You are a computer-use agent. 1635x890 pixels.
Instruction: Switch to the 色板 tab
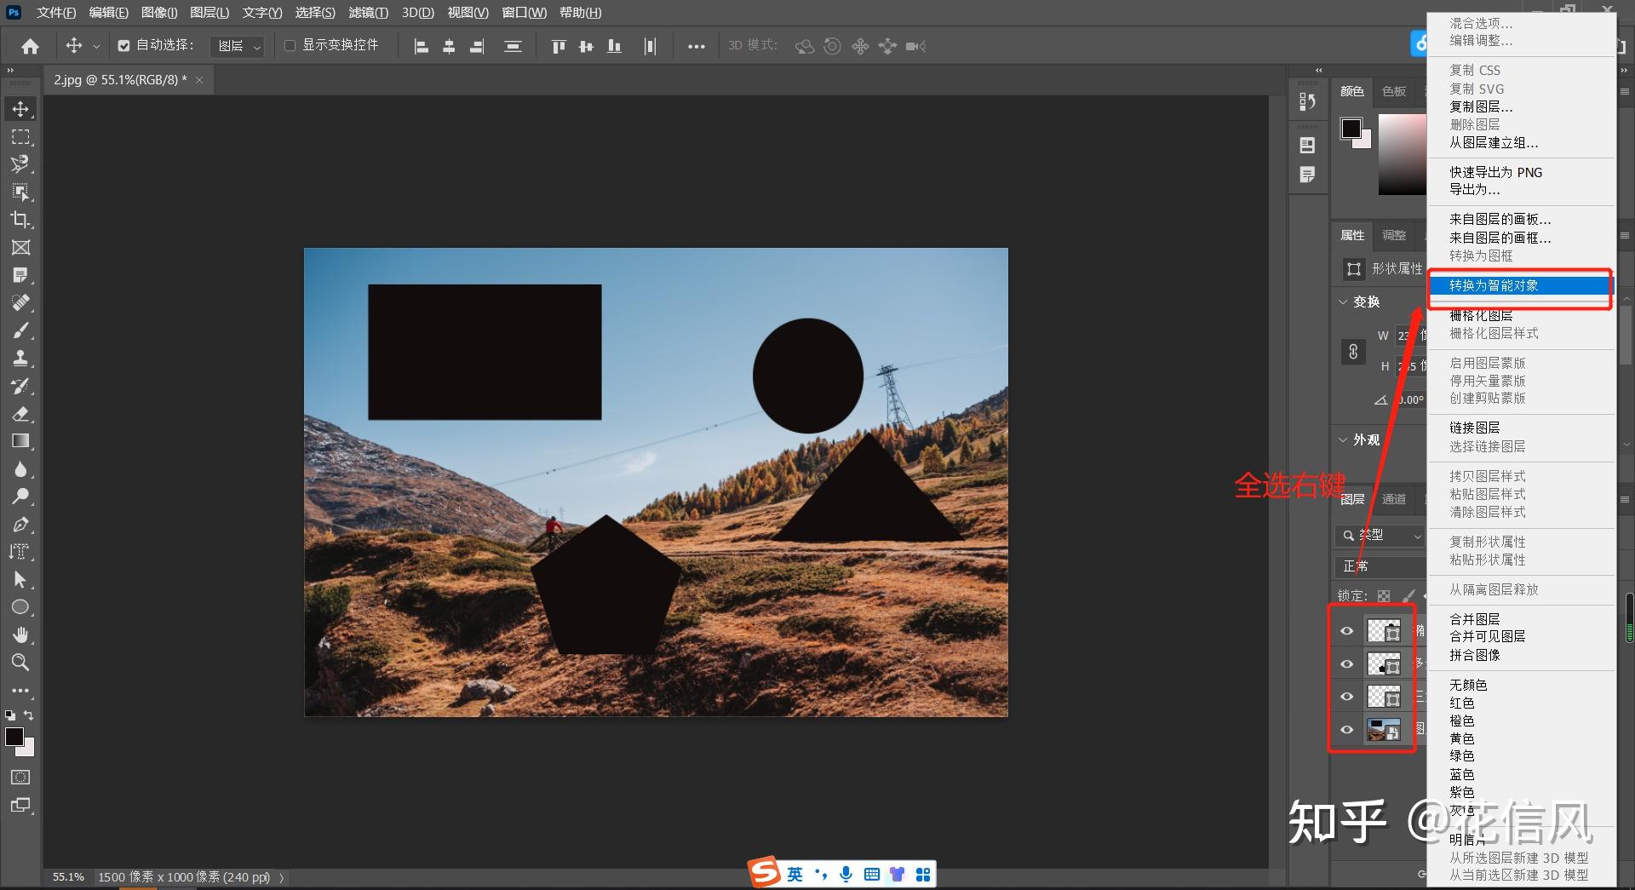click(x=1394, y=91)
